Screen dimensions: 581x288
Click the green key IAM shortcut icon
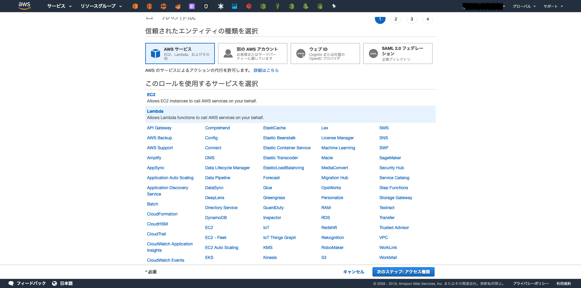[277, 6]
